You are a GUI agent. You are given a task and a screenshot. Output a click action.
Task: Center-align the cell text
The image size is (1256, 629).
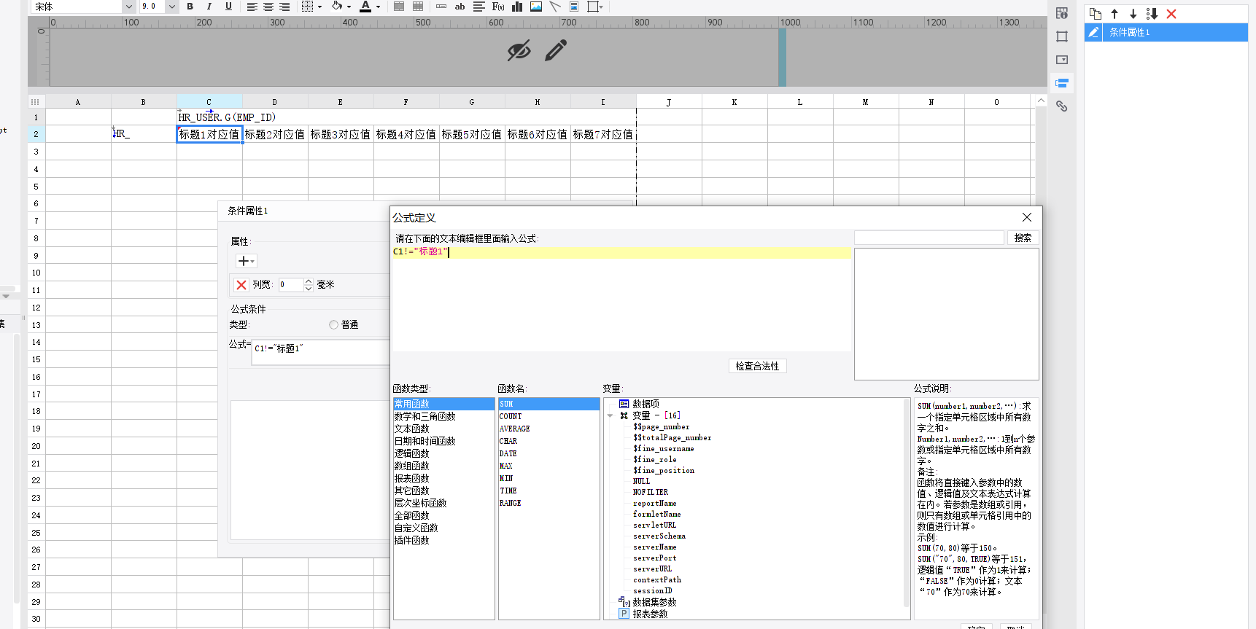tap(268, 7)
